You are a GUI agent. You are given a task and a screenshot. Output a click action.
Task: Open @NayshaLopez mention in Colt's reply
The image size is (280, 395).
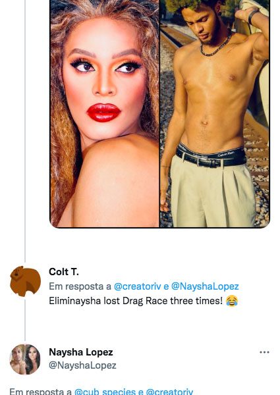tap(205, 286)
